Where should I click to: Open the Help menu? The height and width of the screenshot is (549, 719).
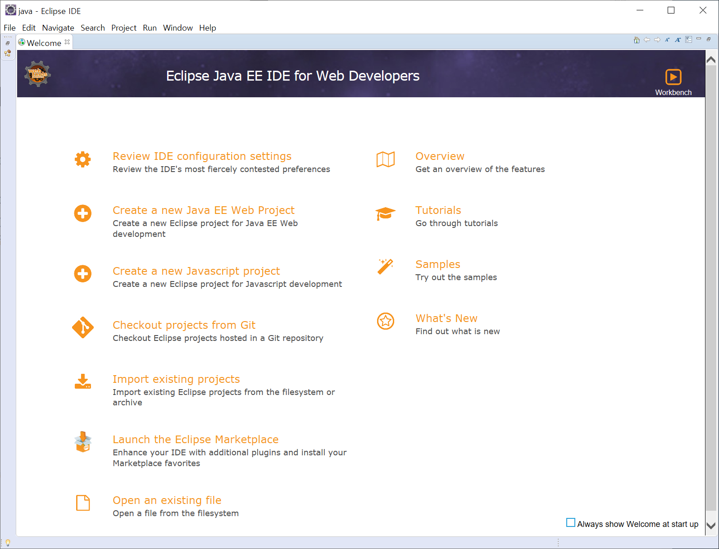coord(208,28)
